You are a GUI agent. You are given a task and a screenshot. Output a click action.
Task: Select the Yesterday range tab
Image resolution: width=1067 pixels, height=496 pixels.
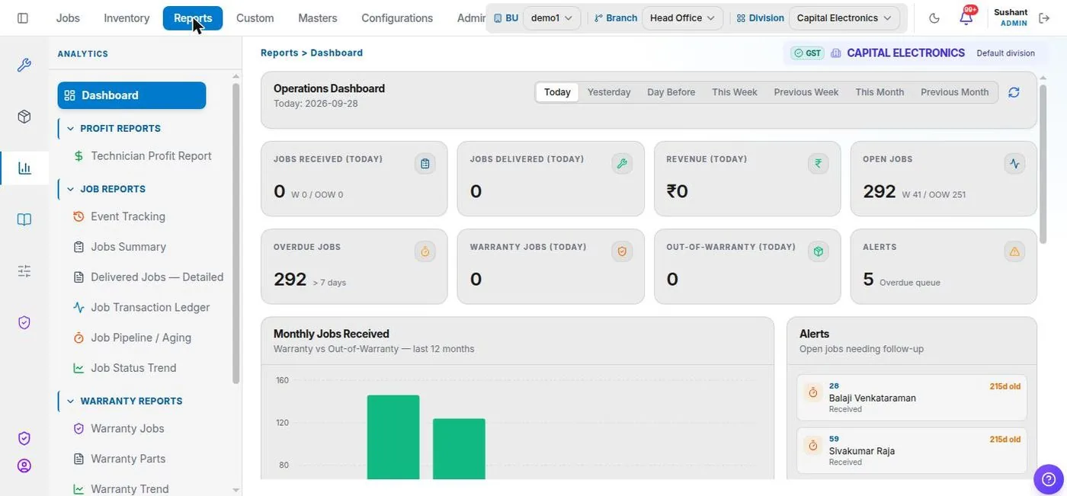(609, 92)
